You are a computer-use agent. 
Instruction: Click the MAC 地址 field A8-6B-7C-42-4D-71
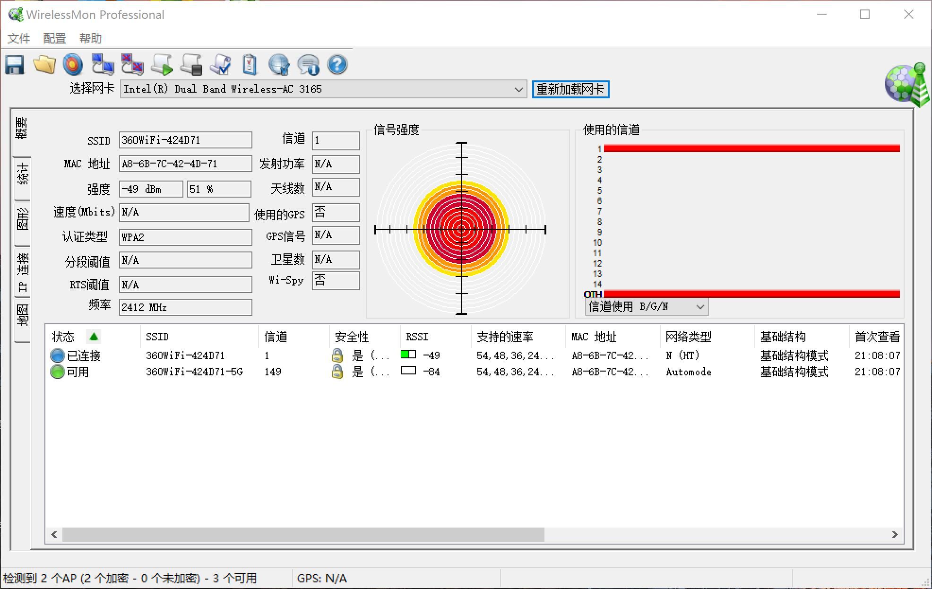tap(185, 164)
